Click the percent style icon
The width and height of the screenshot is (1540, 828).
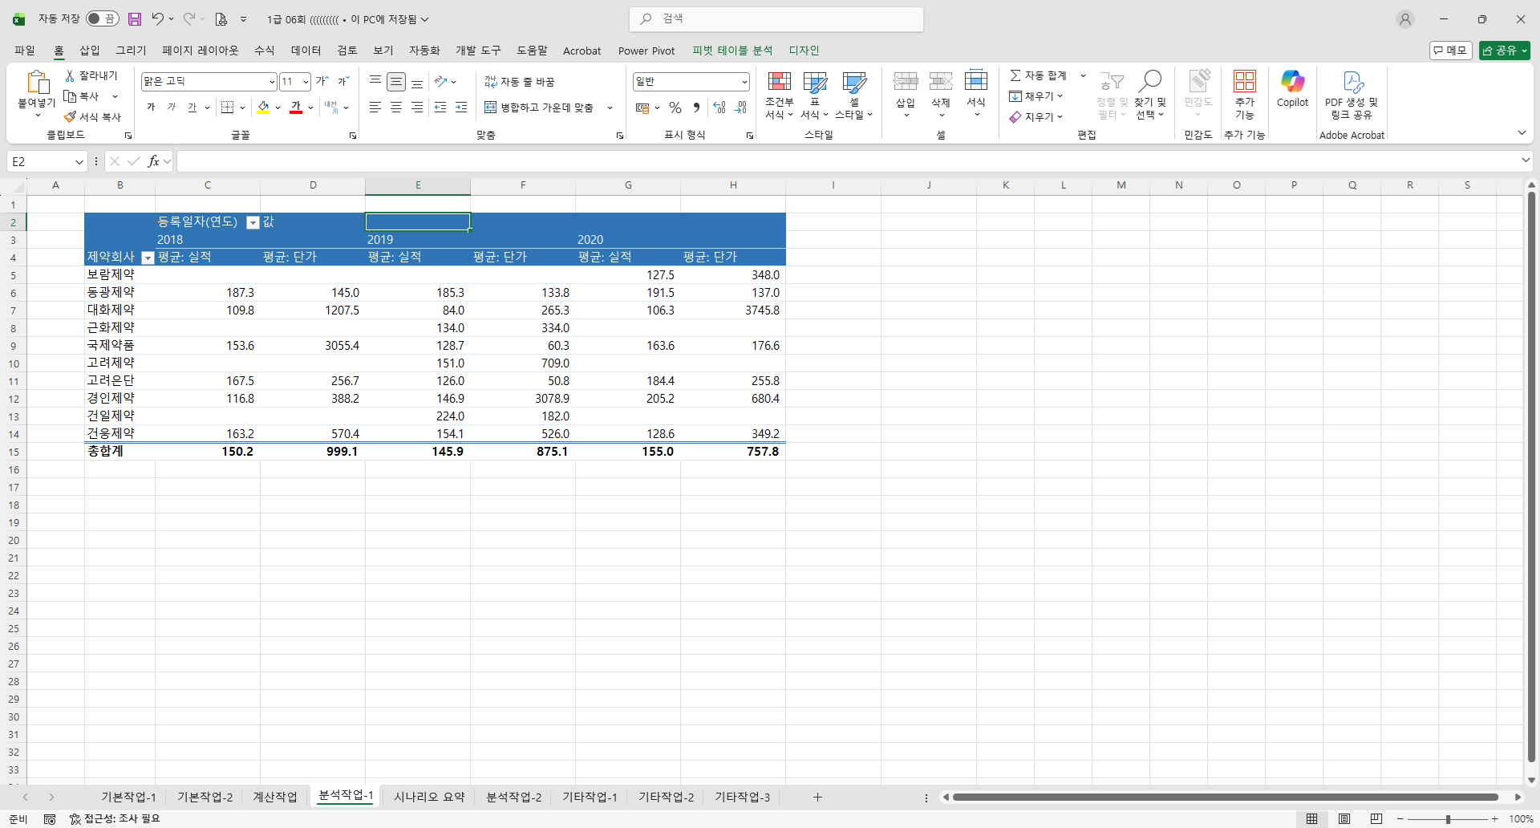pyautogui.click(x=675, y=108)
